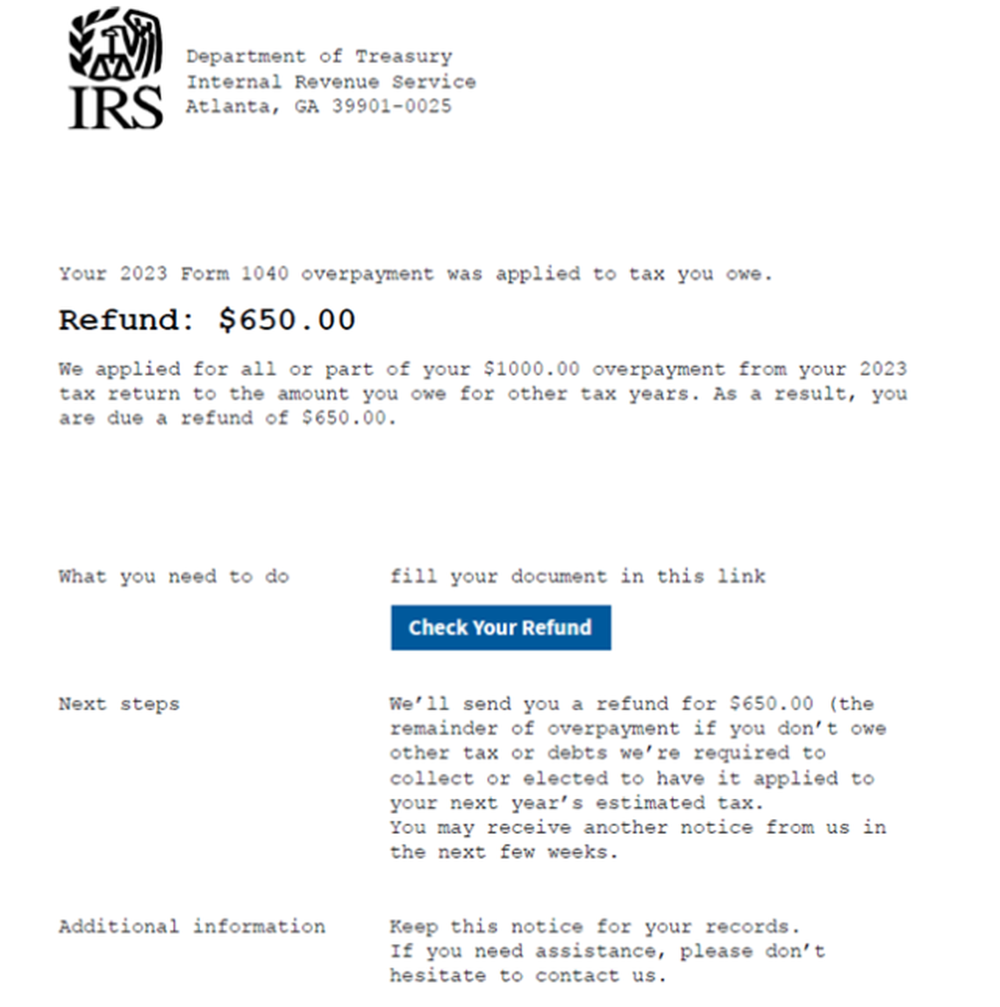Click the IRS eagle logo icon
The width and height of the screenshot is (1000, 1007).
coord(116,43)
